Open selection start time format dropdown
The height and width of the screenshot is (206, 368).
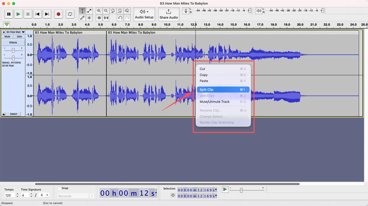(216, 190)
